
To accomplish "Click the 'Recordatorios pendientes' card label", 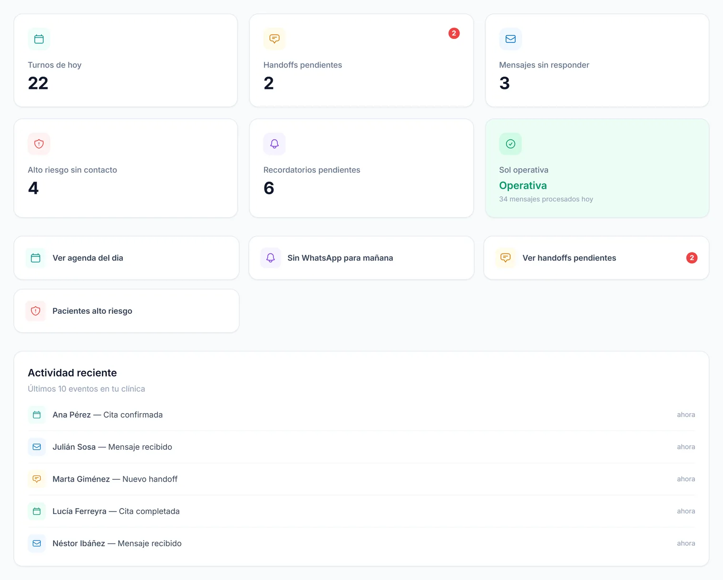I will 312,170.
